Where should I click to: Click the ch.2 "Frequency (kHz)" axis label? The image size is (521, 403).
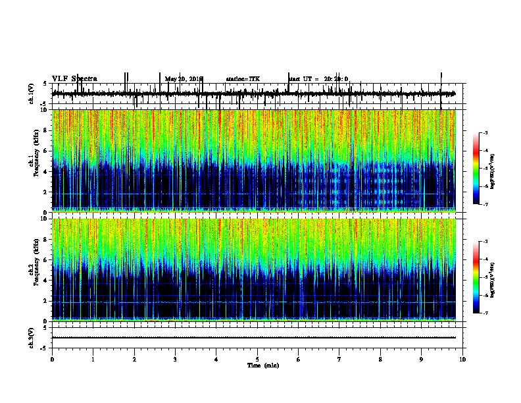pyautogui.click(x=36, y=262)
